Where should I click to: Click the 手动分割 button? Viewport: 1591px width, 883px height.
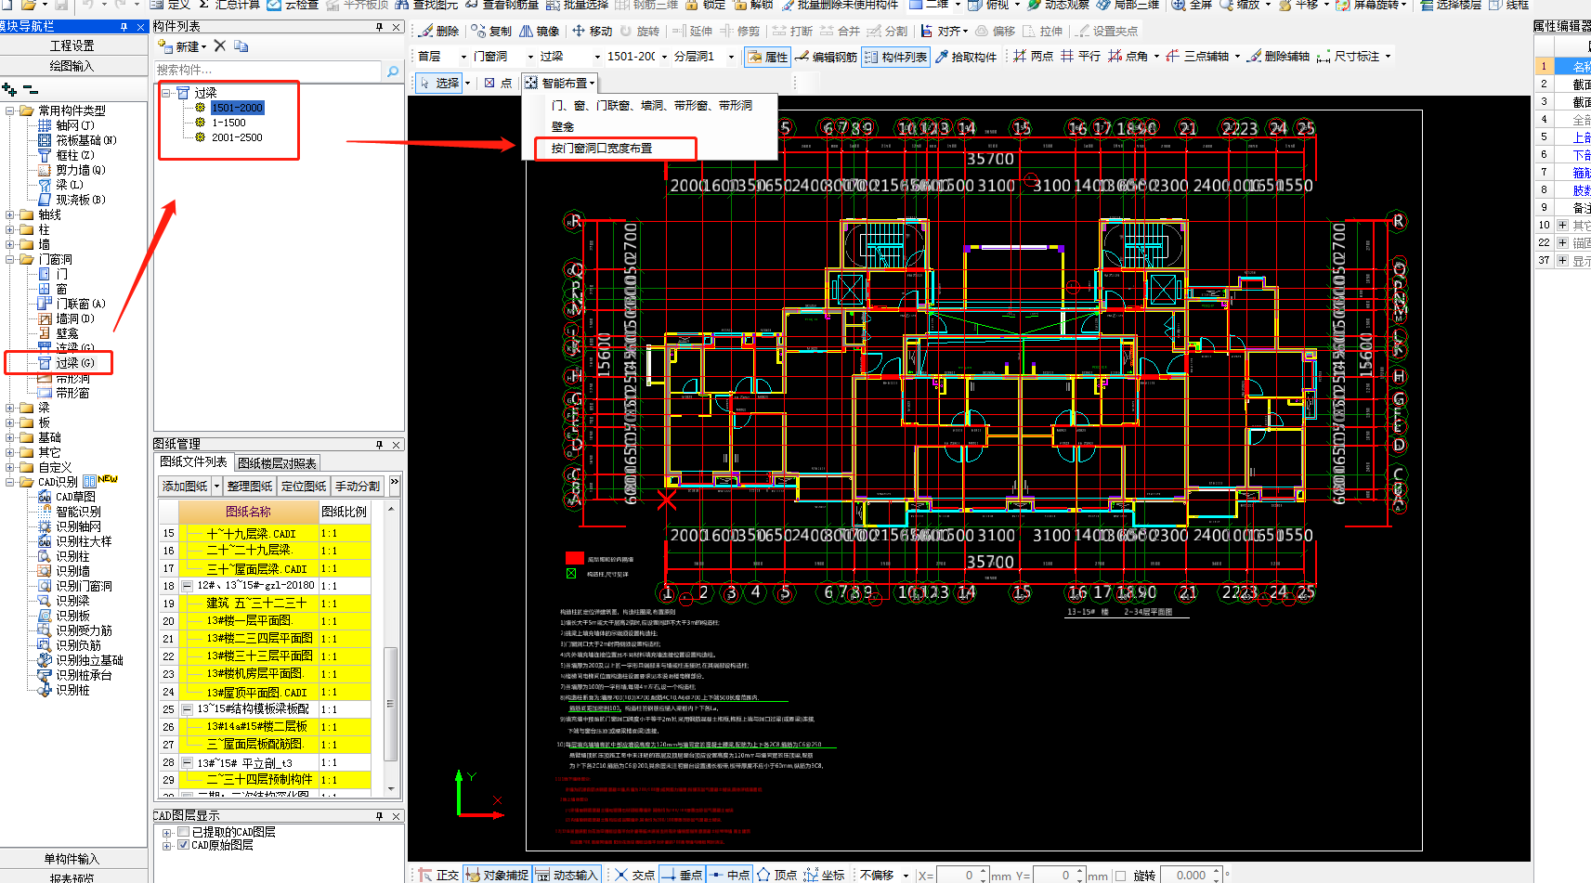(x=358, y=486)
